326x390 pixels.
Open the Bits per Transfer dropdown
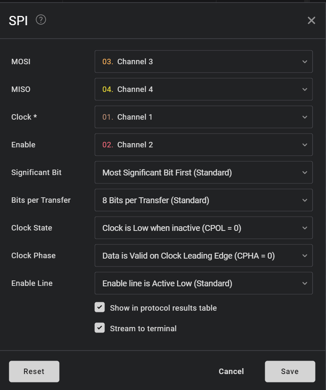[203, 200]
